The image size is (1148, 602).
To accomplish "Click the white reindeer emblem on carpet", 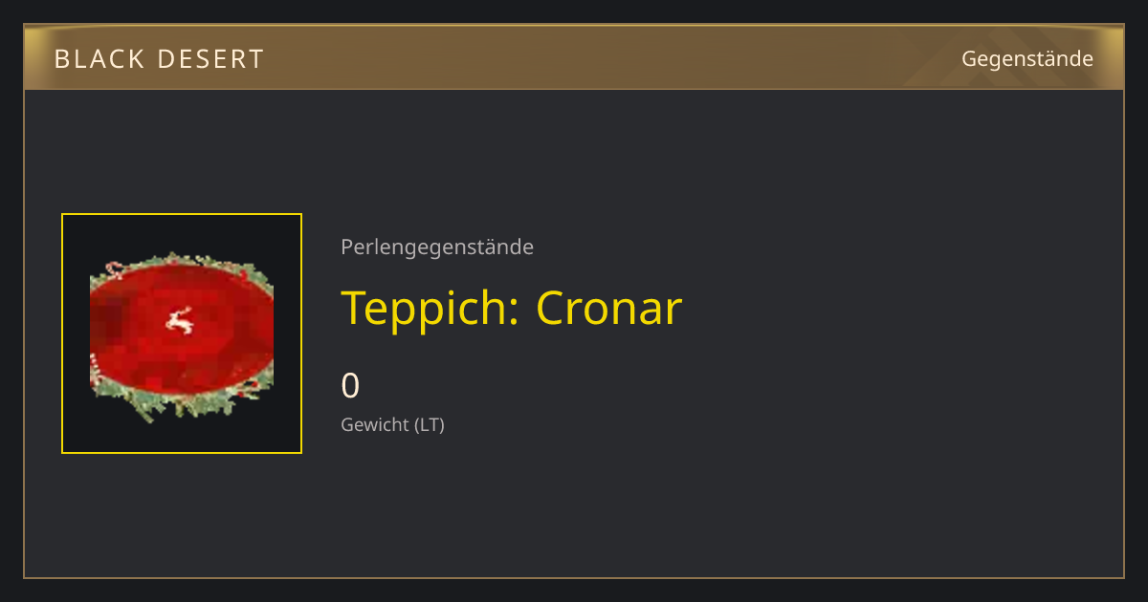I will (x=179, y=321).
